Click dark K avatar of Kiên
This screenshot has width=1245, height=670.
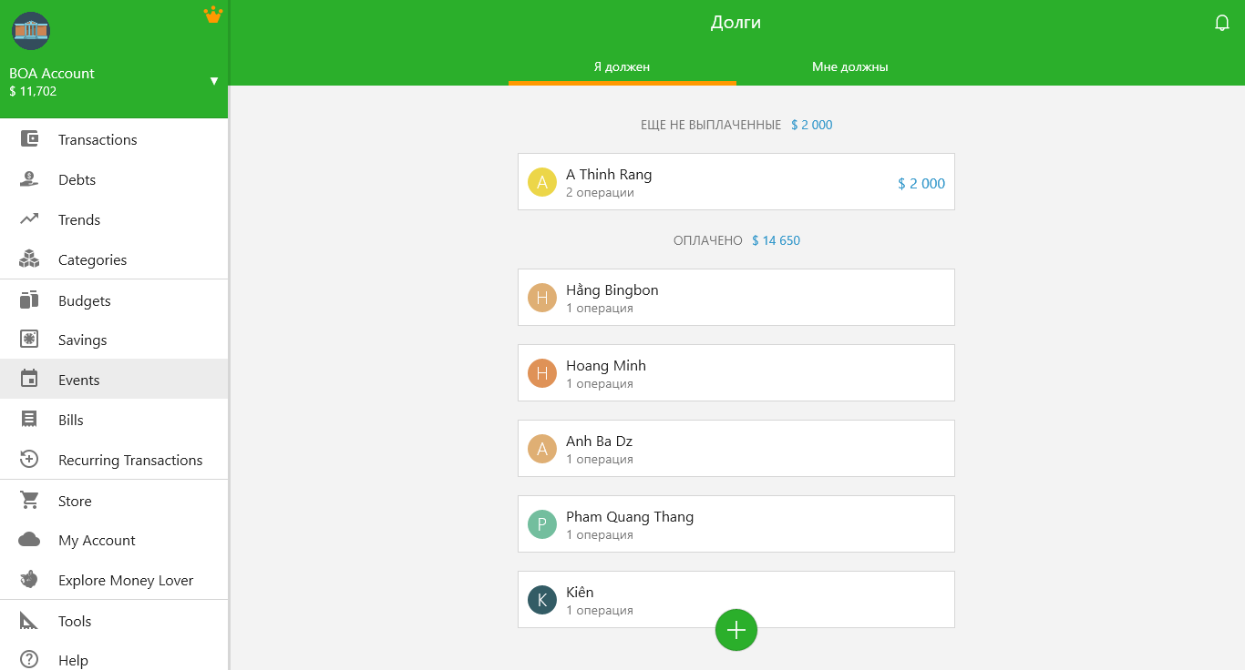pyautogui.click(x=542, y=600)
